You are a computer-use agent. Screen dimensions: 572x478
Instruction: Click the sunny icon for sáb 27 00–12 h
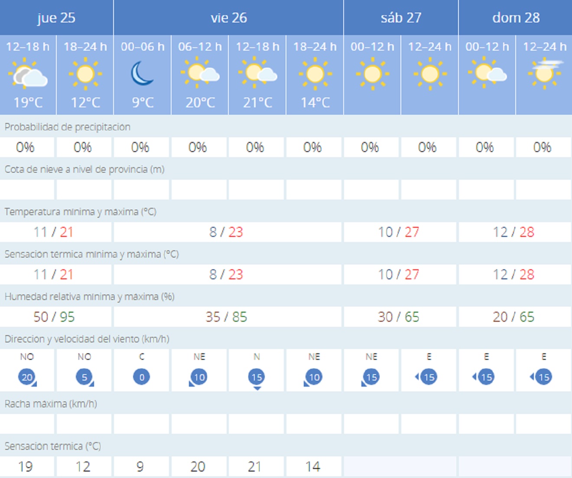coord(372,74)
